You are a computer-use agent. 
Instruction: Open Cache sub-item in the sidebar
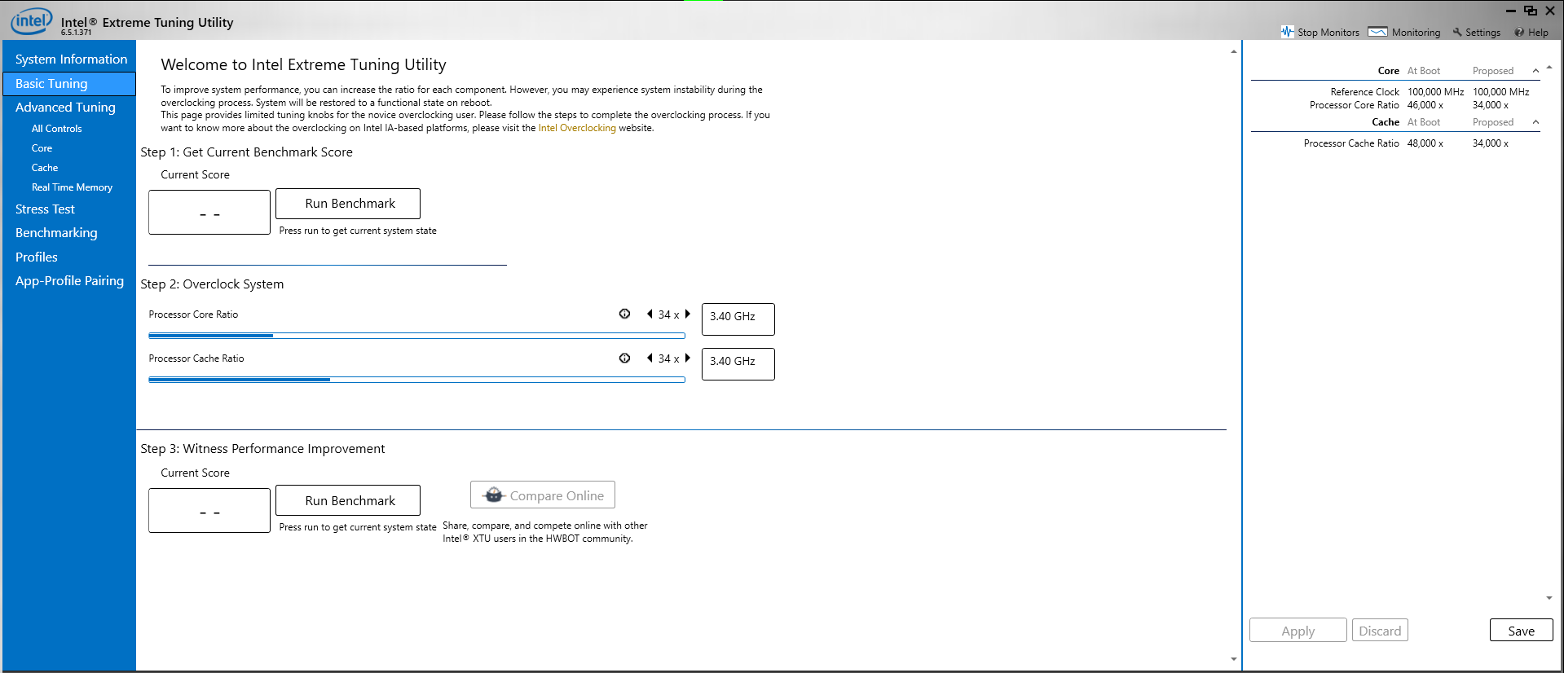[x=45, y=168]
